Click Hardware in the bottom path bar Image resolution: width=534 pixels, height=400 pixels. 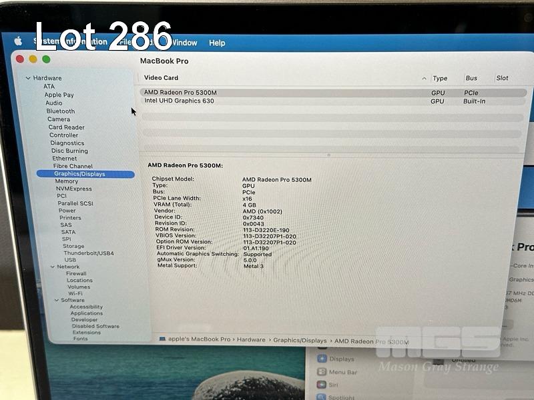click(x=251, y=340)
